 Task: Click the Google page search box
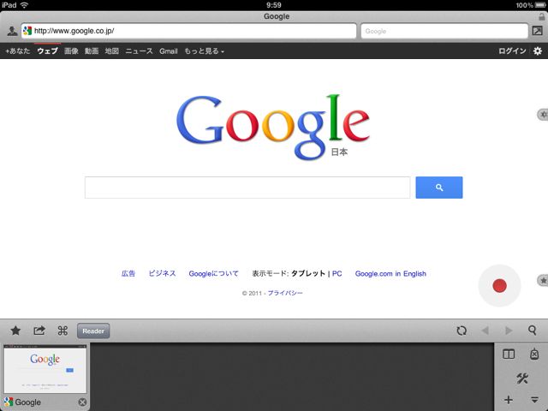tap(247, 188)
